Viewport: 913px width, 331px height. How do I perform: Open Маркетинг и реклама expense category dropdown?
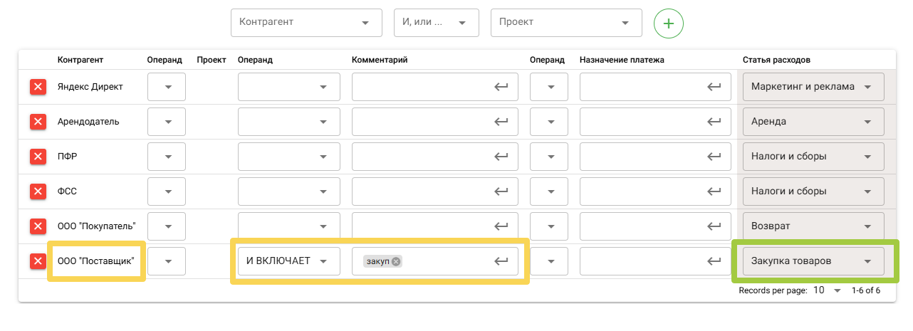[813, 87]
